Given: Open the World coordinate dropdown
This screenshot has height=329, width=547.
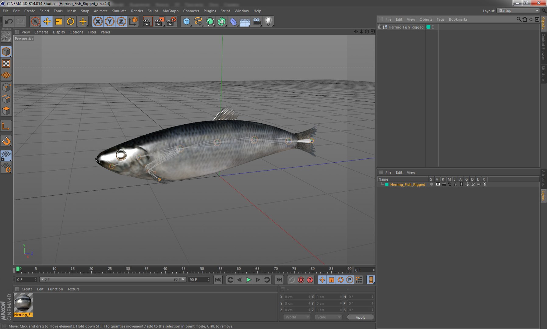Looking at the screenshot, I should [297, 317].
